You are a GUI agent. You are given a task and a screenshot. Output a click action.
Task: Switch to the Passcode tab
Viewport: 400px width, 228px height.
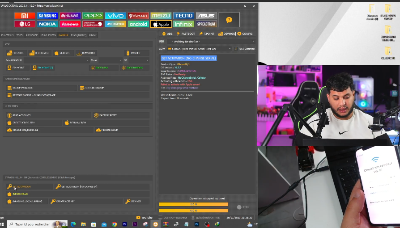coord(32,35)
